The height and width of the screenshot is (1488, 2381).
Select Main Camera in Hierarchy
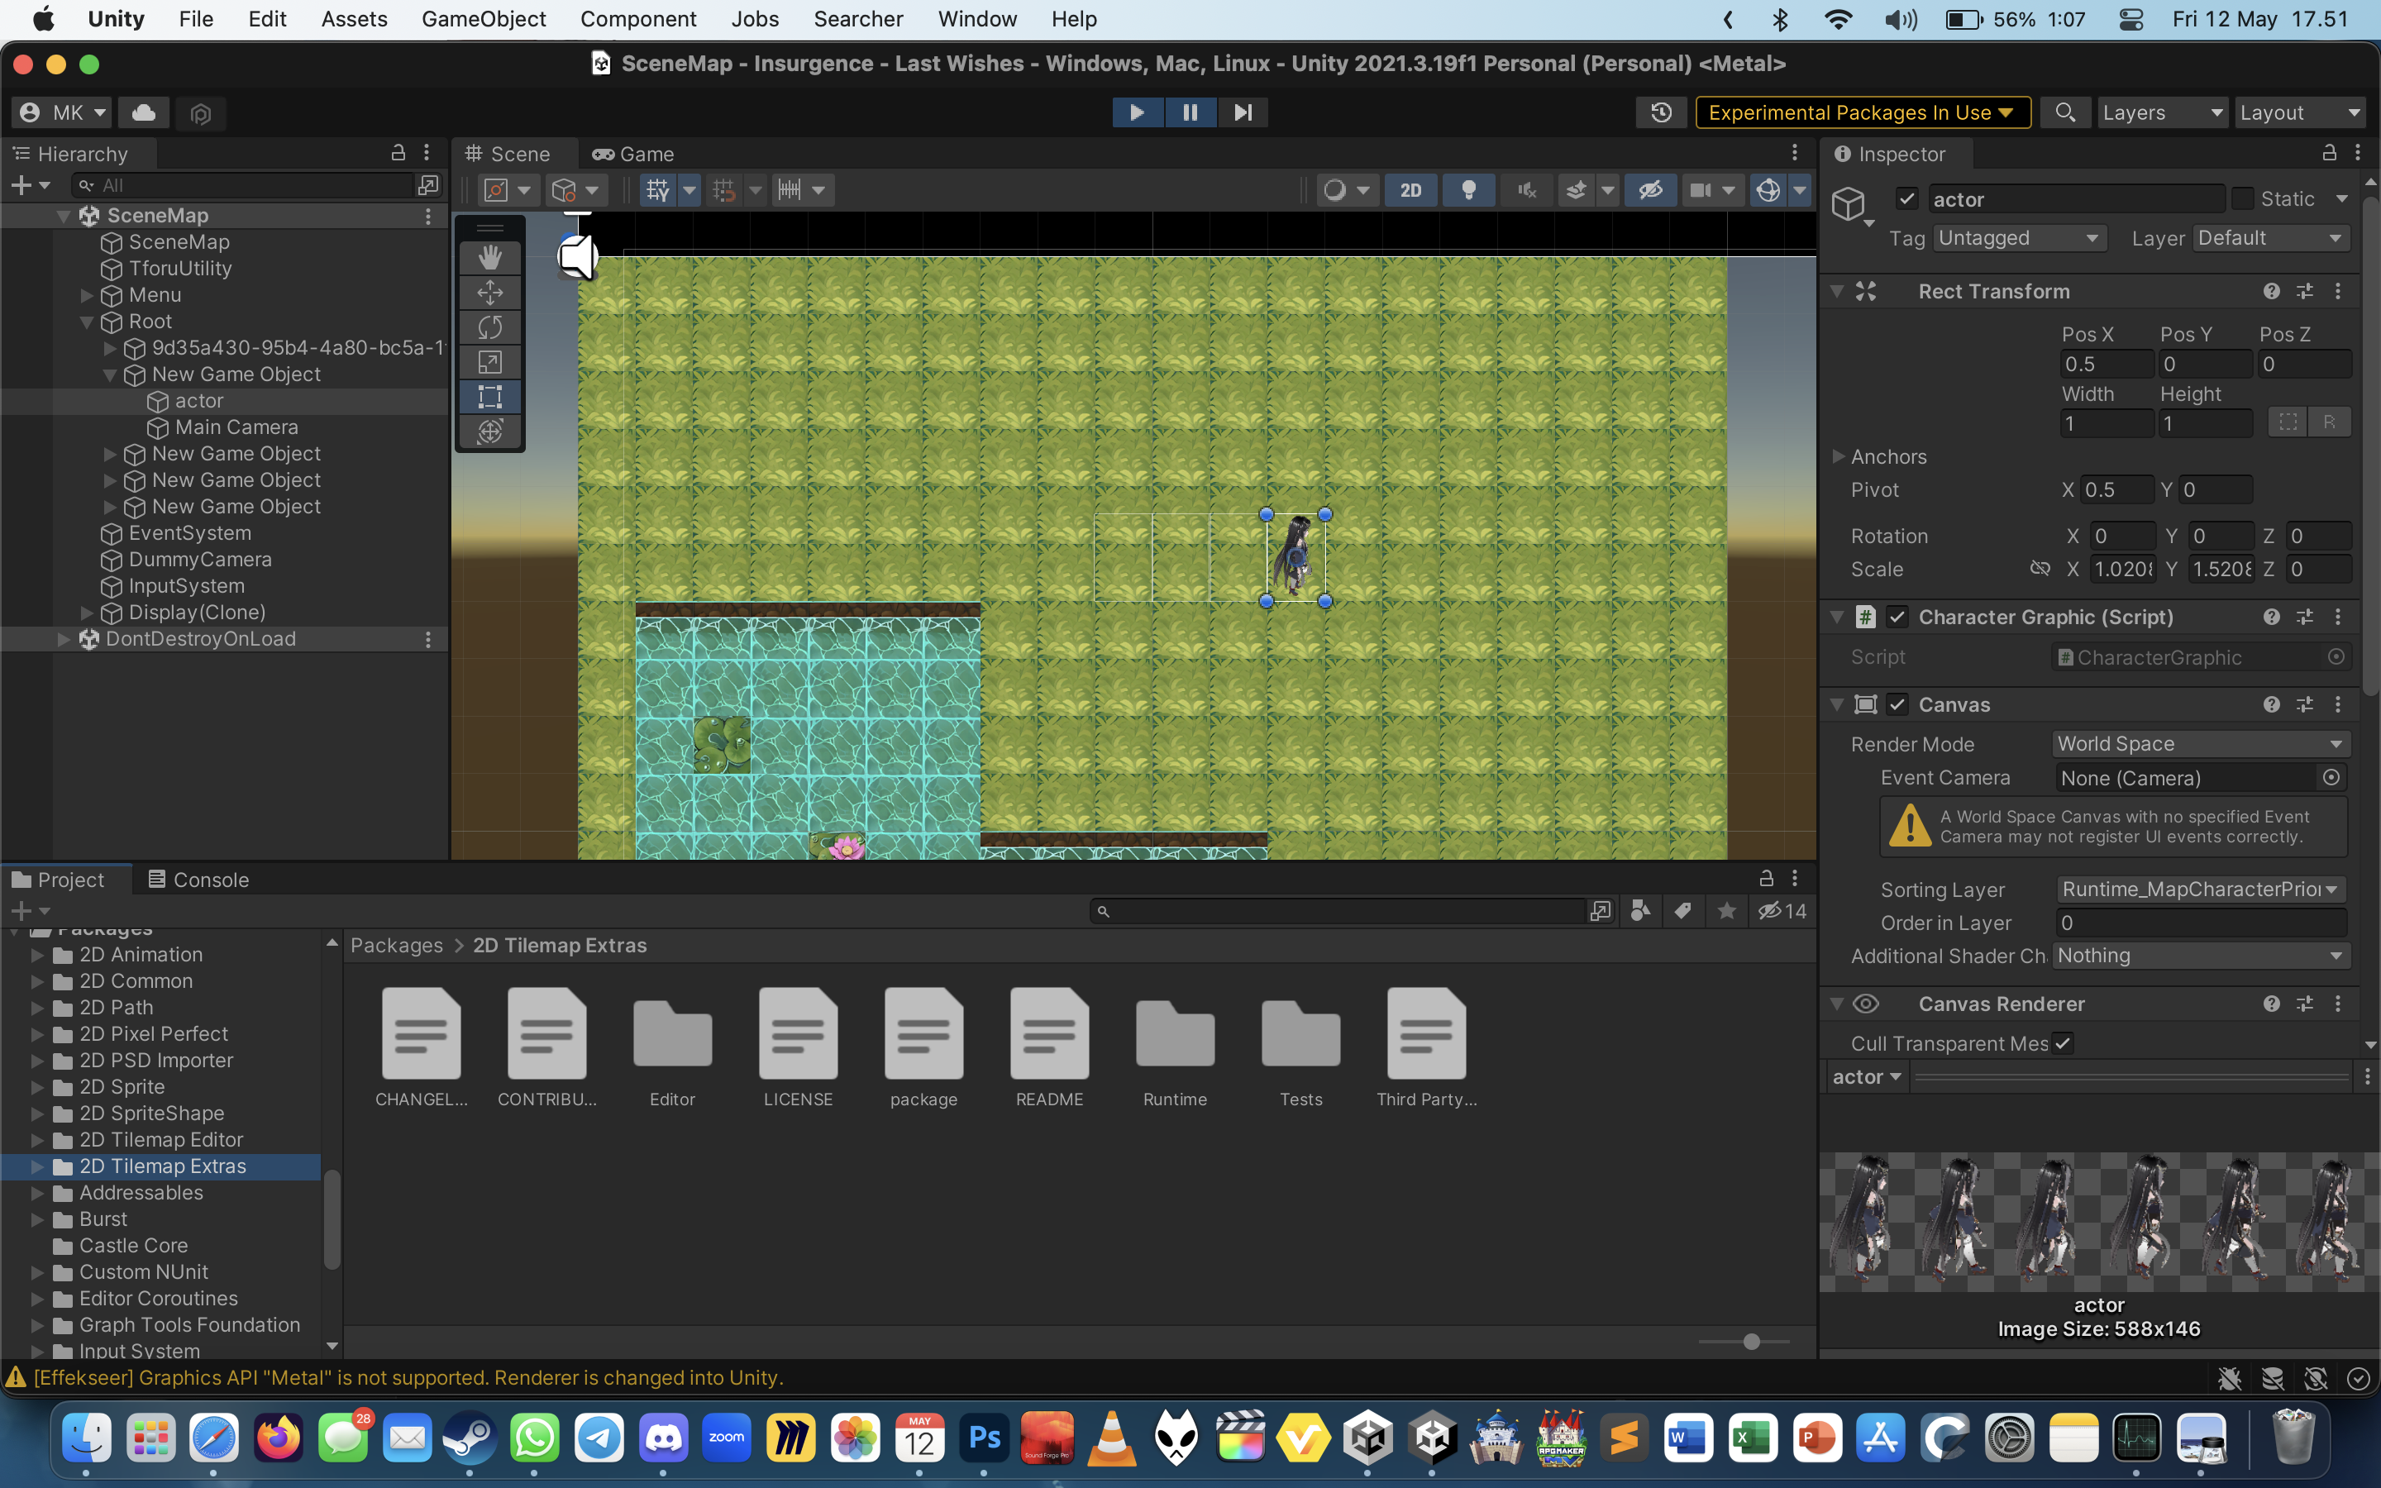tap(236, 427)
